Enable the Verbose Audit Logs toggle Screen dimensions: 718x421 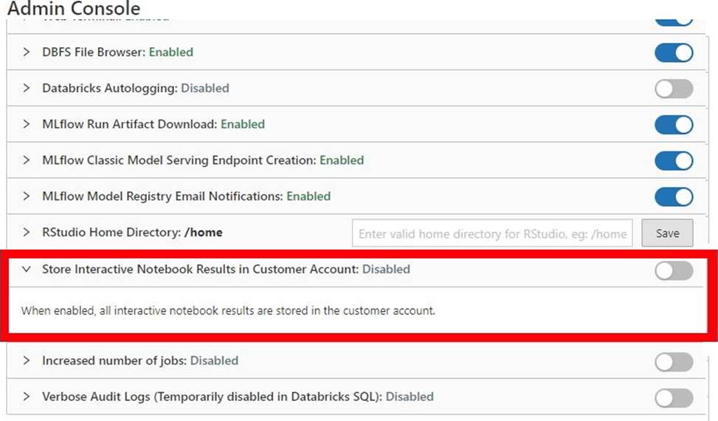click(673, 397)
